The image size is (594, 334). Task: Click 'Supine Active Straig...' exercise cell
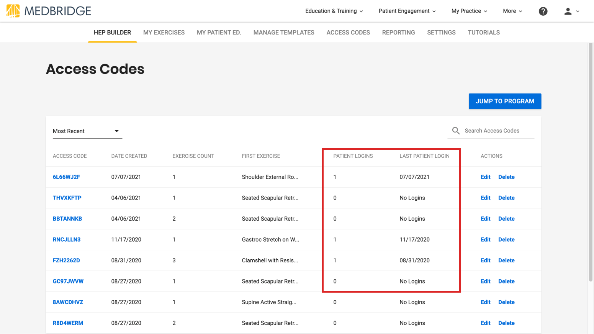point(269,302)
